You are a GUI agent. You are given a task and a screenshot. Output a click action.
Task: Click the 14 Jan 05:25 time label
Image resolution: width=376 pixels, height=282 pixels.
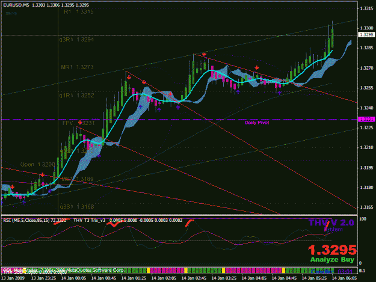pos(314,278)
